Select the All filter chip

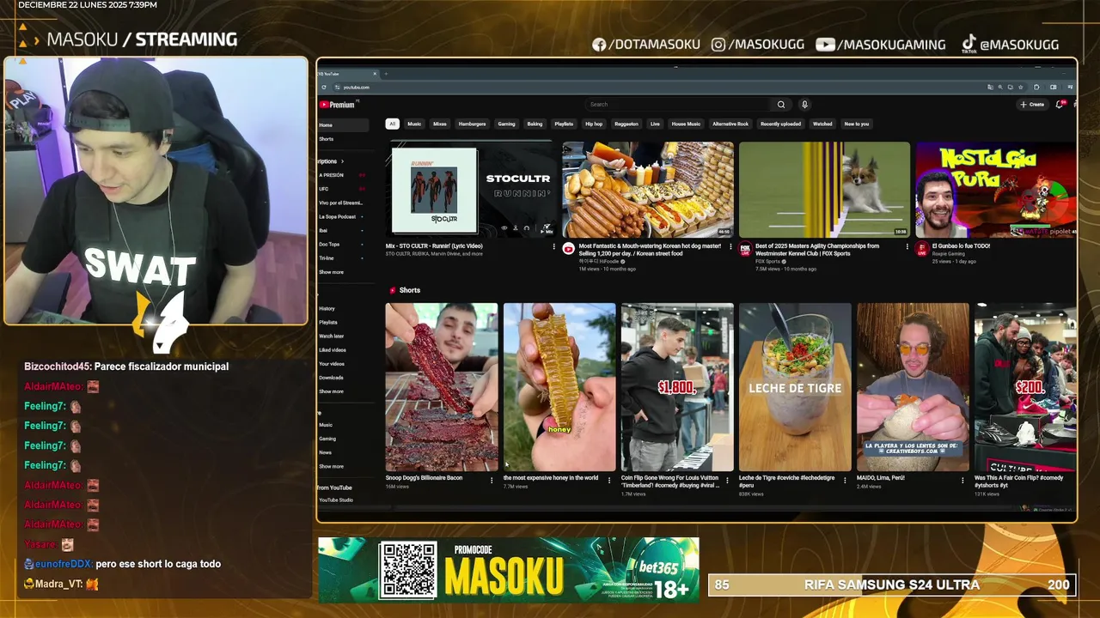[392, 124]
